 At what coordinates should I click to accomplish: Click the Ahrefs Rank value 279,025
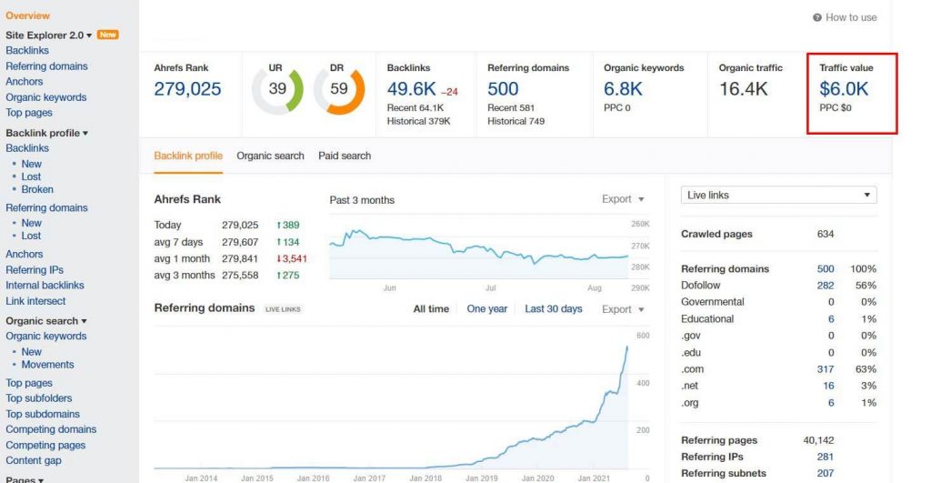pyautogui.click(x=187, y=89)
